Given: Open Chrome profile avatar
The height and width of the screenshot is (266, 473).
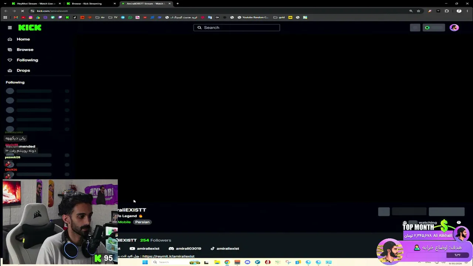Looking at the screenshot, I should [459, 11].
